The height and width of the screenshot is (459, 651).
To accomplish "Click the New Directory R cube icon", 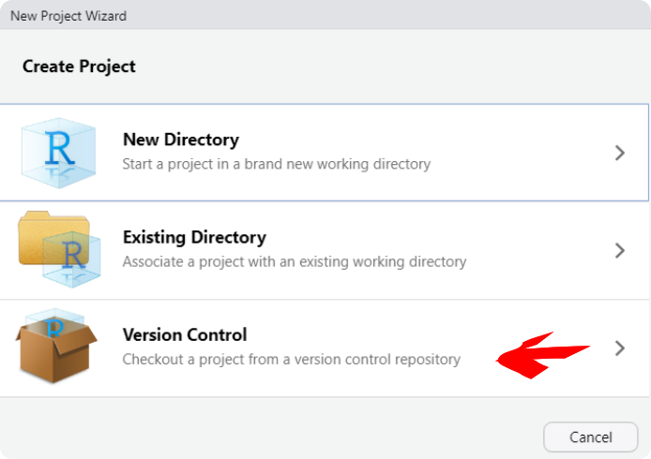I will pos(58,153).
